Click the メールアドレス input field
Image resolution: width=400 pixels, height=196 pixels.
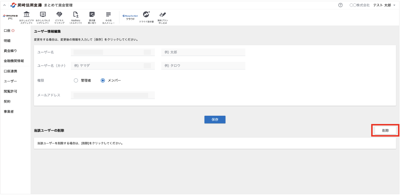click(x=113, y=95)
